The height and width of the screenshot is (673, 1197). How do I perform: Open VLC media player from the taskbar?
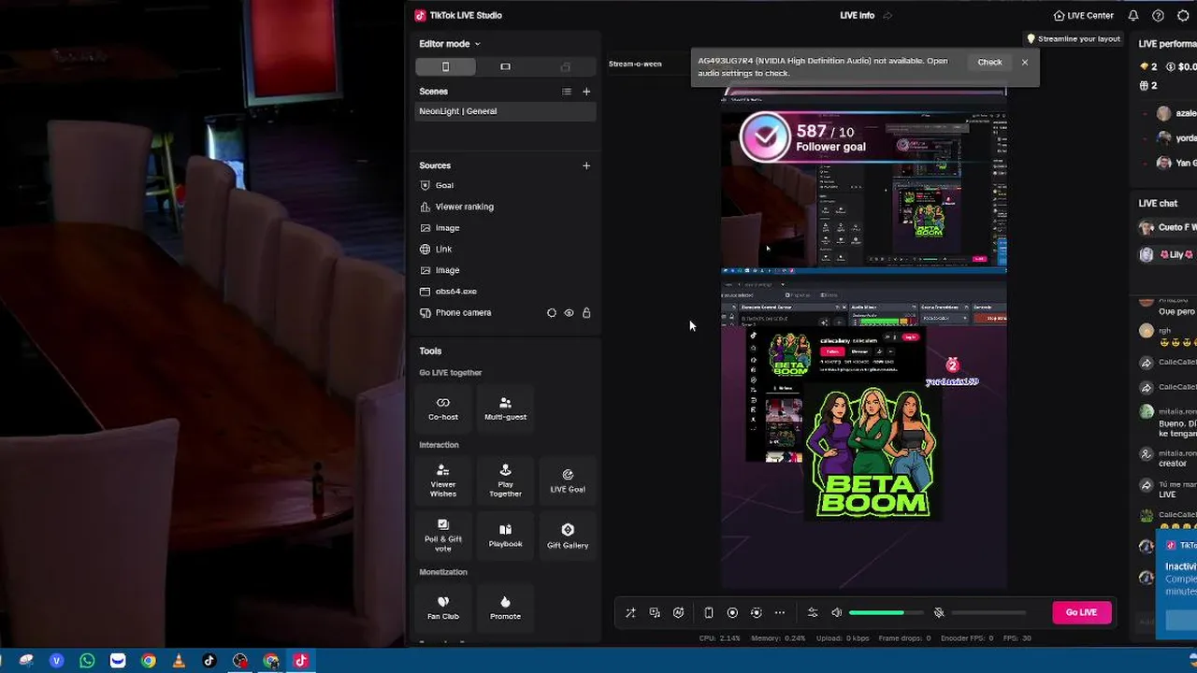coord(179,661)
